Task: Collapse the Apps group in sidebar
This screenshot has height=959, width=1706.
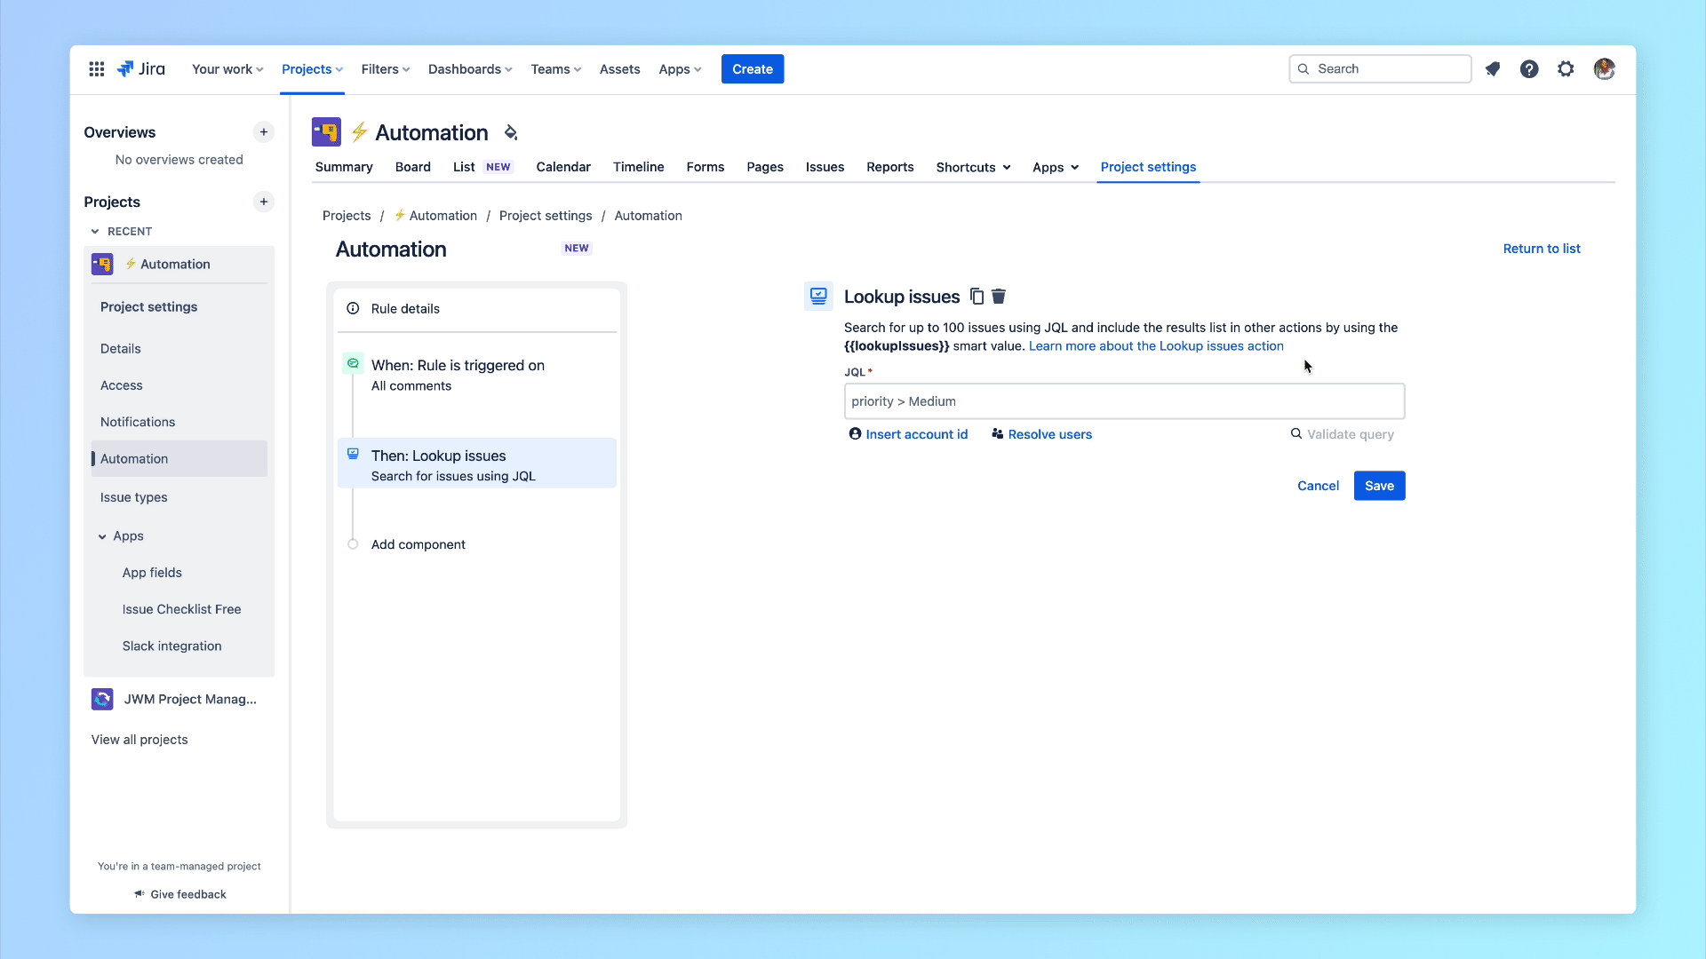Action: 102,536
